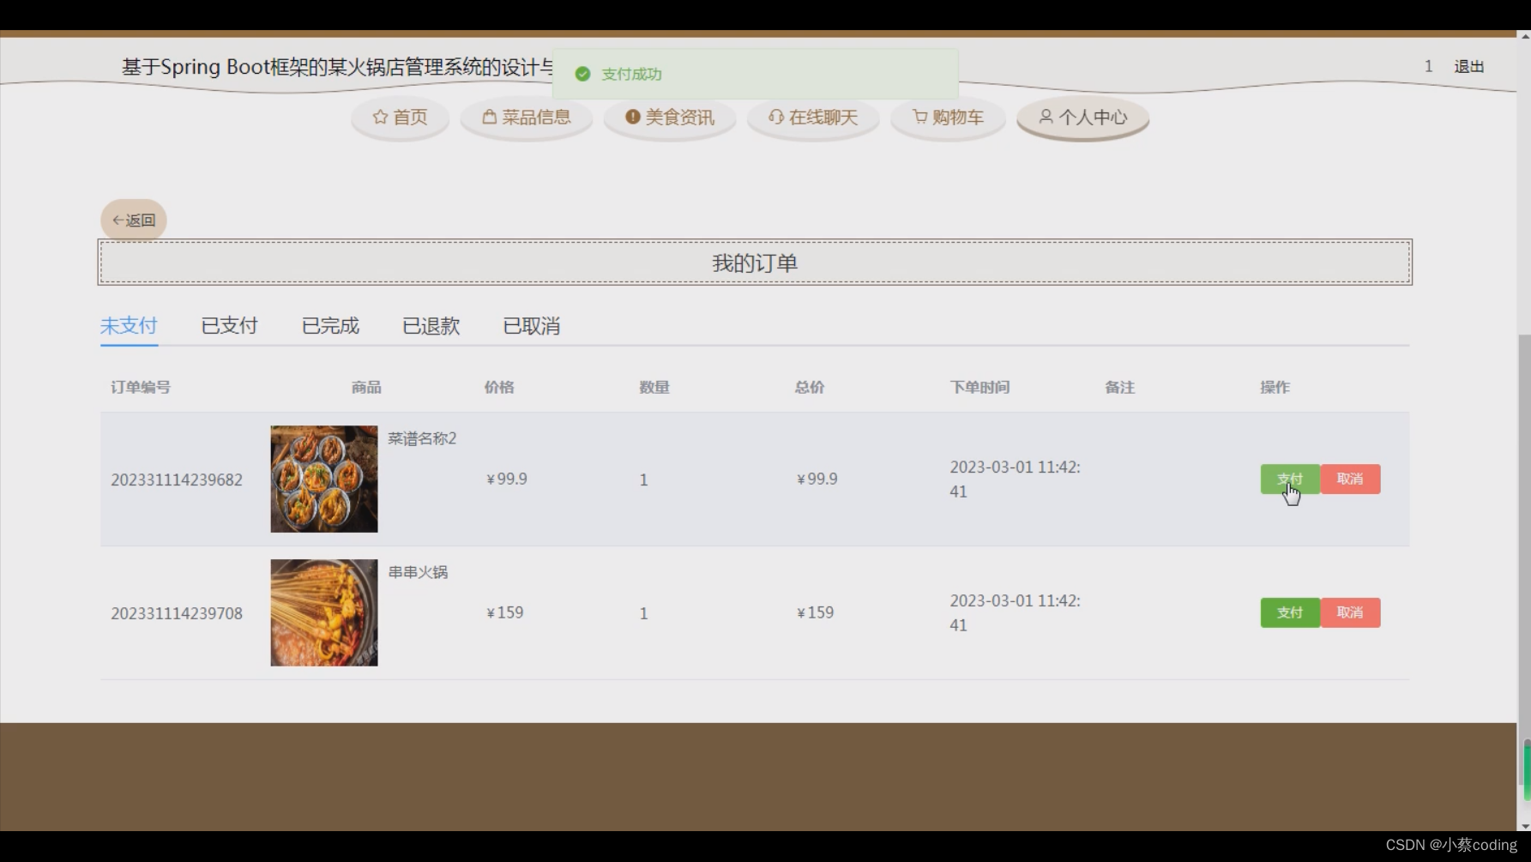Click the 价格 column header
Image resolution: width=1531 pixels, height=862 pixels.
pyautogui.click(x=499, y=387)
